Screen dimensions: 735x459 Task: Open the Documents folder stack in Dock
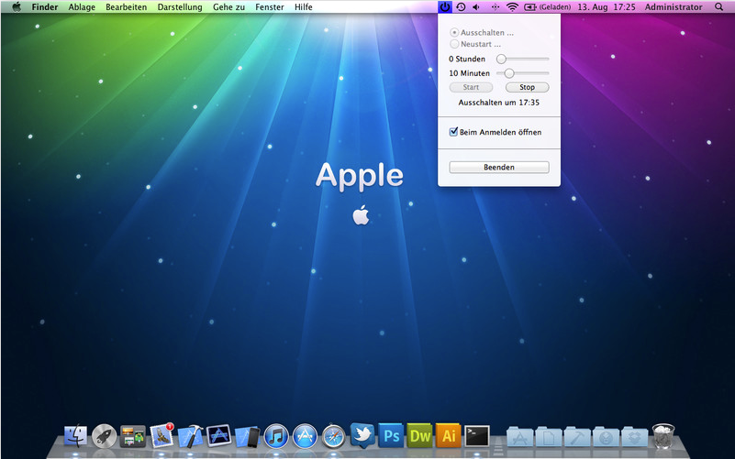(549, 436)
